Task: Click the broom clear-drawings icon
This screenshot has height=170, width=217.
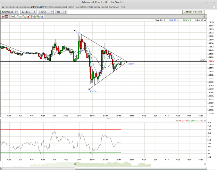Action: coord(28,17)
